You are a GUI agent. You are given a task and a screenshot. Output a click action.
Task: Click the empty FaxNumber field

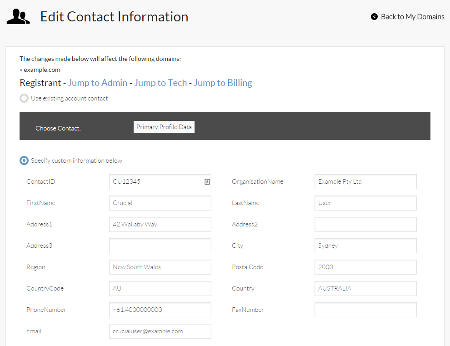(365, 310)
